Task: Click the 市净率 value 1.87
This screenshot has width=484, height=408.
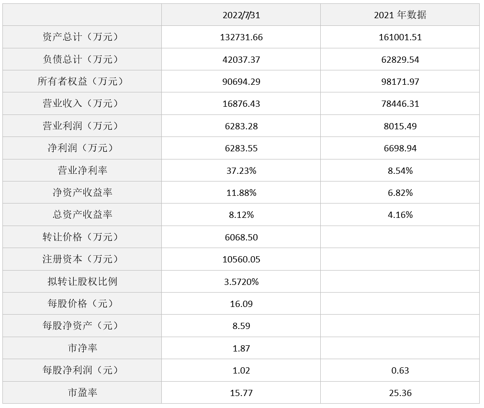Action: (241, 349)
